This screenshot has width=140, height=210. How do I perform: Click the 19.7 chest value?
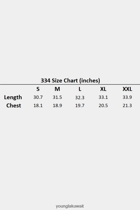[80, 106]
